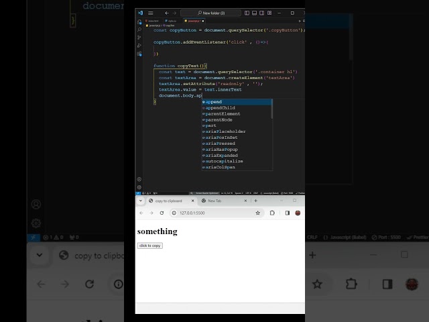Click the line and column status item

[227, 193]
